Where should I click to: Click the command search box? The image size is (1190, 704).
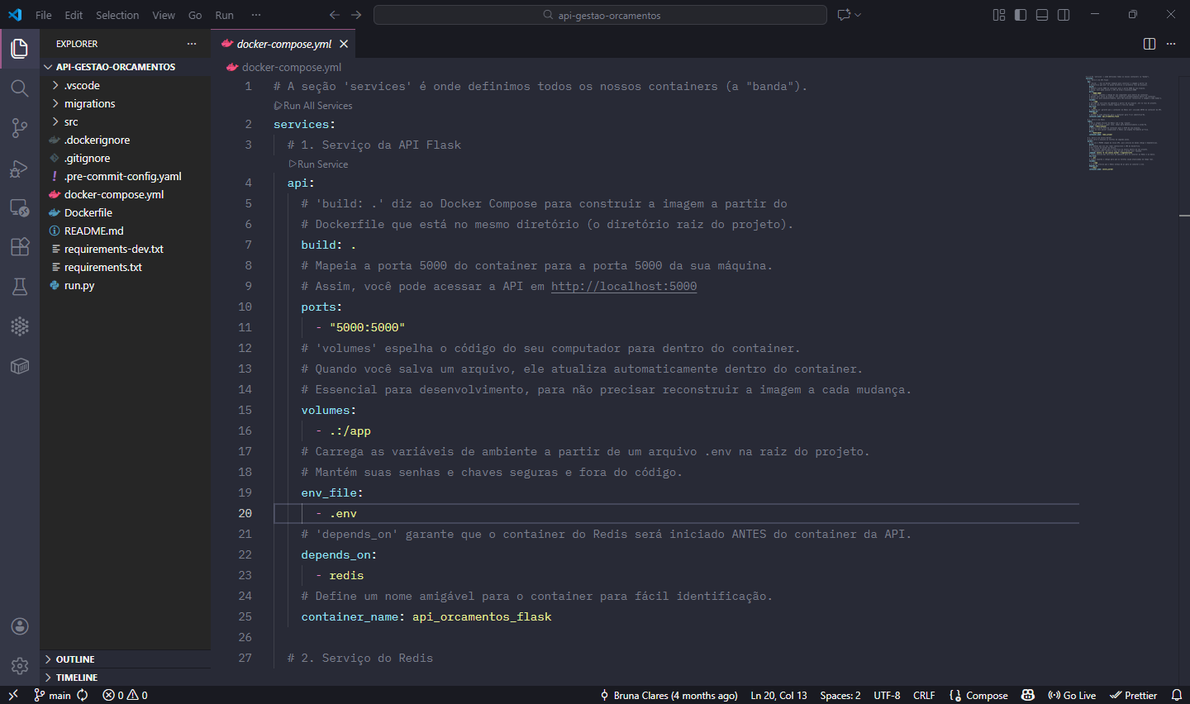click(599, 14)
